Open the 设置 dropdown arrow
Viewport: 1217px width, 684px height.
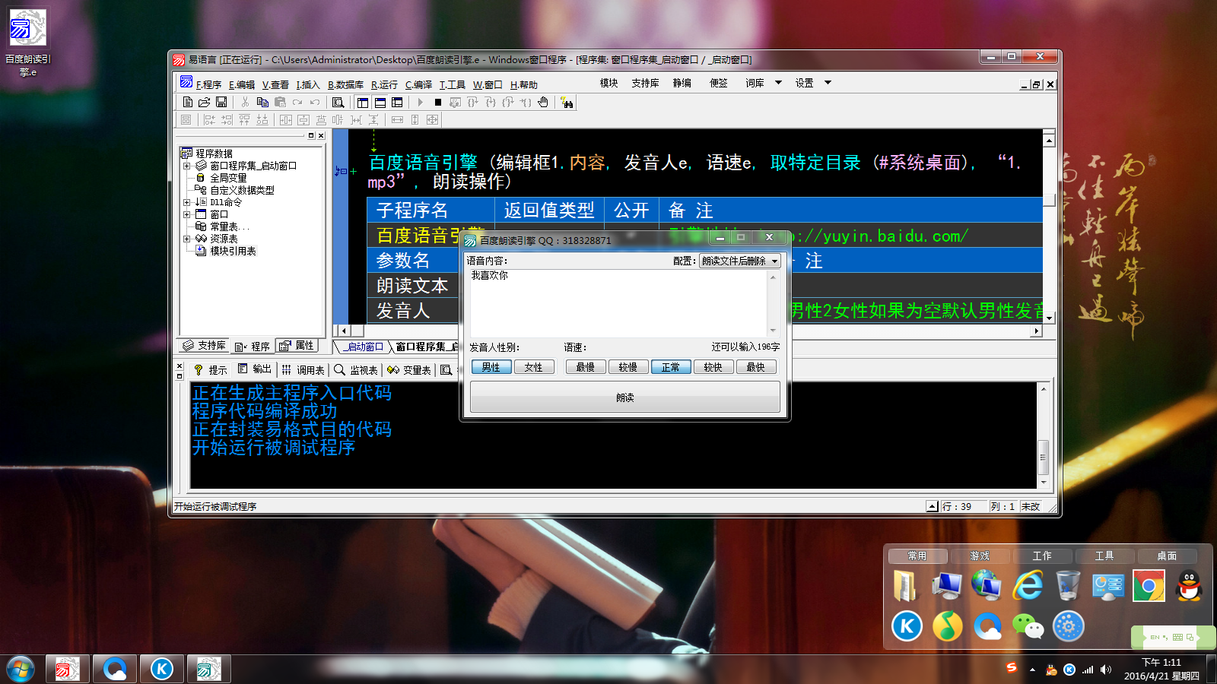(x=828, y=83)
